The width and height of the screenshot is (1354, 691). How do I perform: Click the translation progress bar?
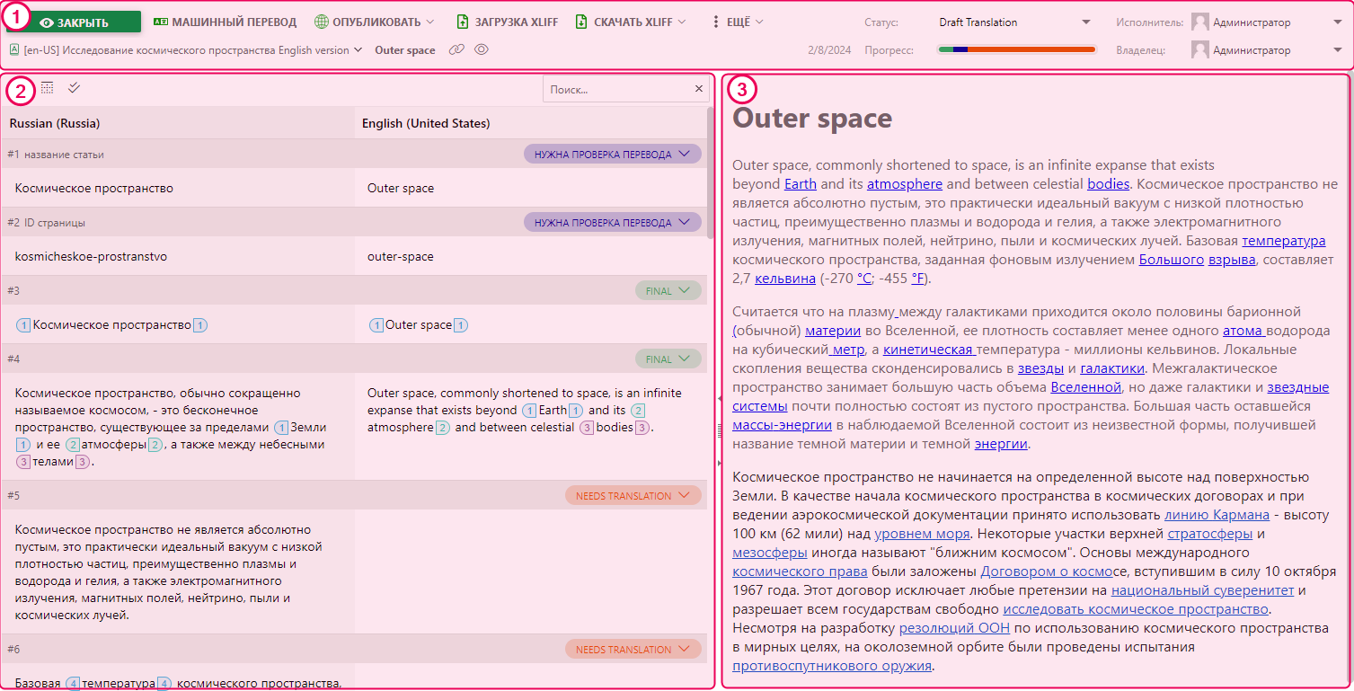point(1016,50)
